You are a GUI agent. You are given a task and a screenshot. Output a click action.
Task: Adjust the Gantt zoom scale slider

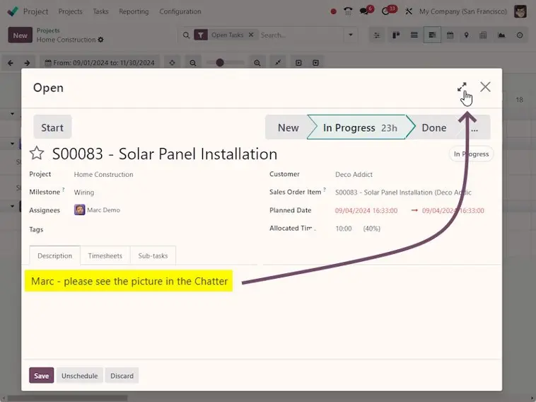(x=220, y=63)
